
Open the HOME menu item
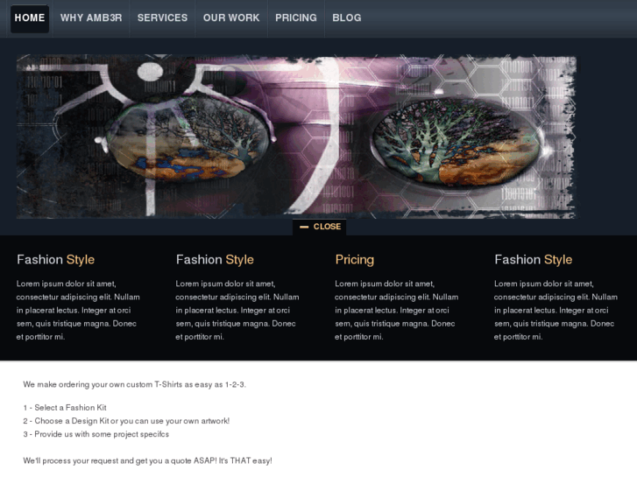tap(30, 18)
